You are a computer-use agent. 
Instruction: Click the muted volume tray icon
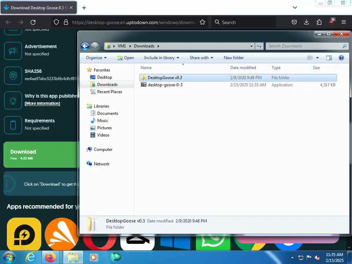click(x=317, y=257)
